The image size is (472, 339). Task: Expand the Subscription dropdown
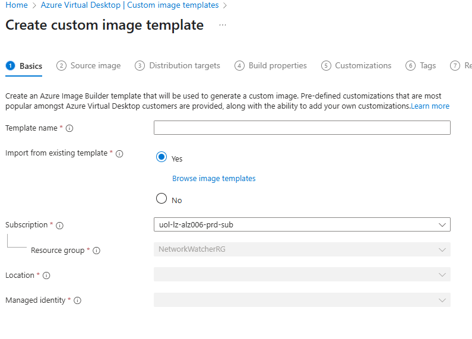pos(302,225)
